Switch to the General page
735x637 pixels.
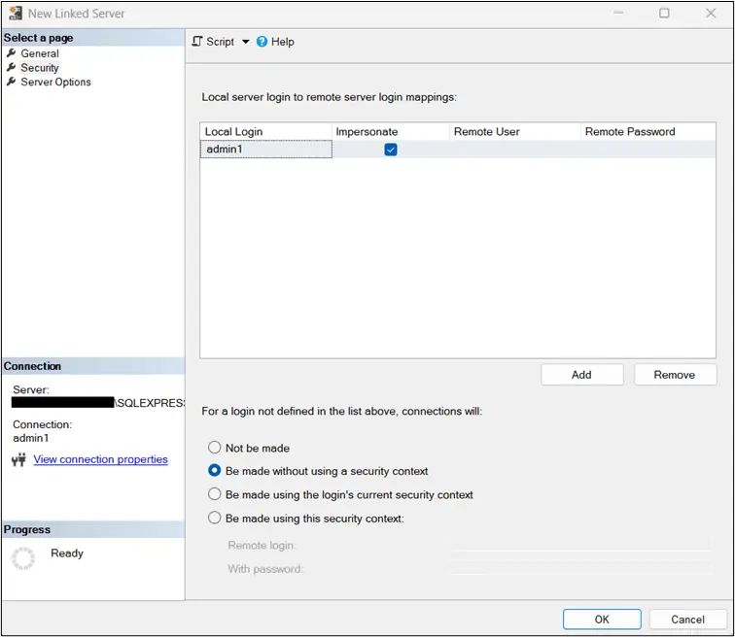(40, 53)
